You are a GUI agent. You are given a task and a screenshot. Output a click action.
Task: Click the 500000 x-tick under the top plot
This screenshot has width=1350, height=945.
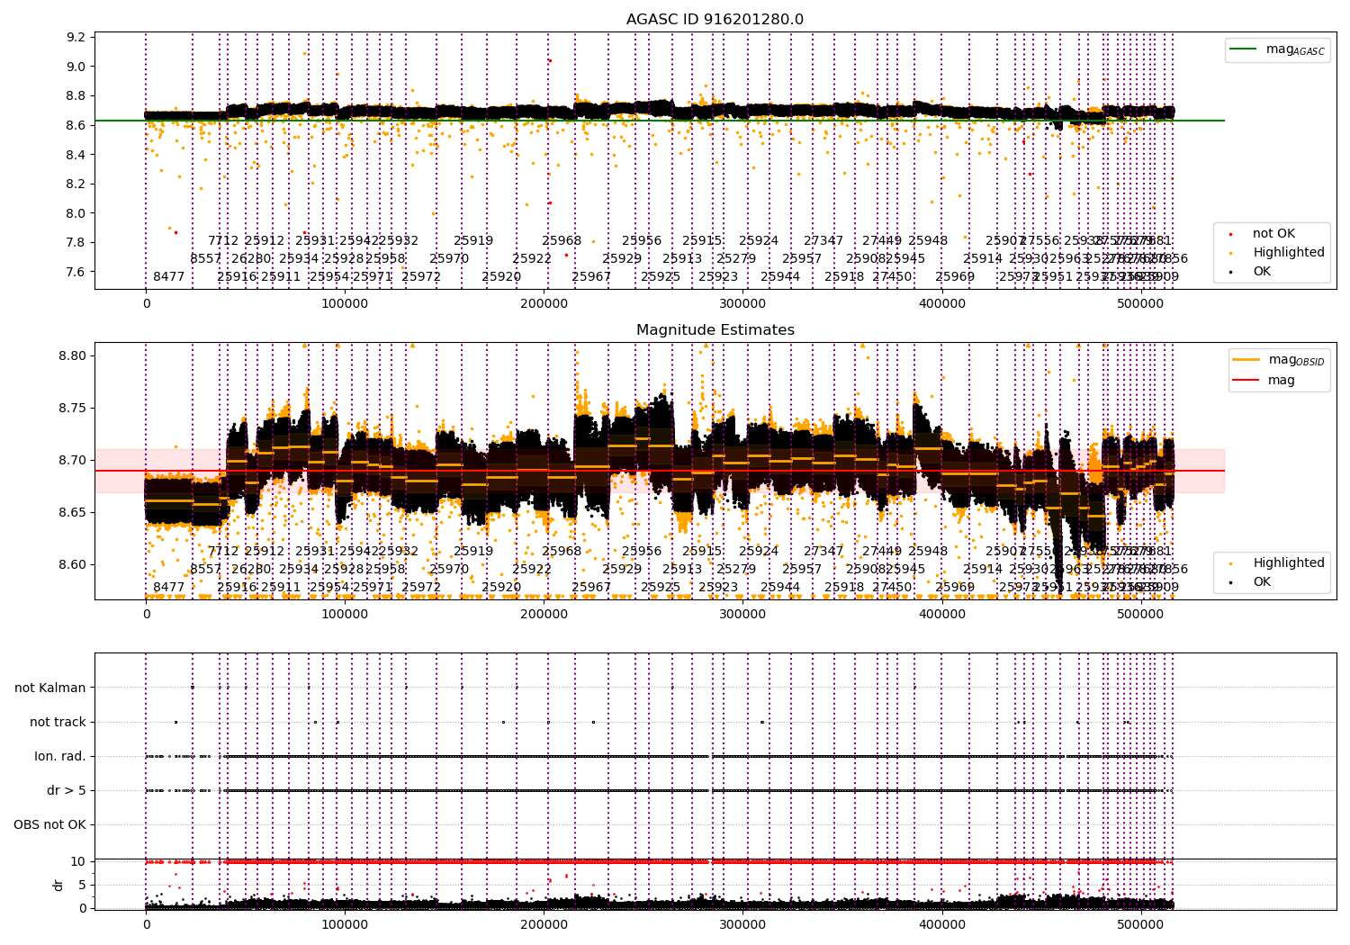1140,304
